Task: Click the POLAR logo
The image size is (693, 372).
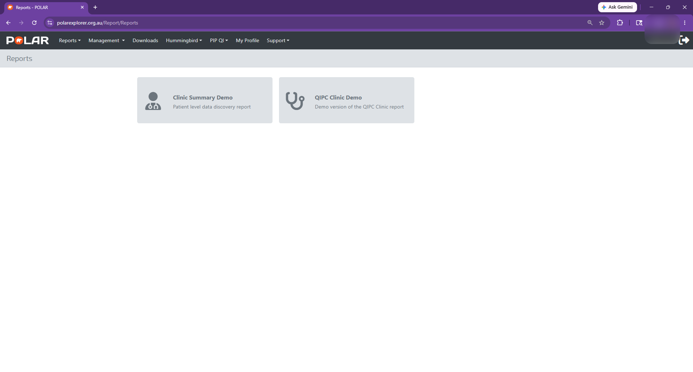Action: [27, 40]
